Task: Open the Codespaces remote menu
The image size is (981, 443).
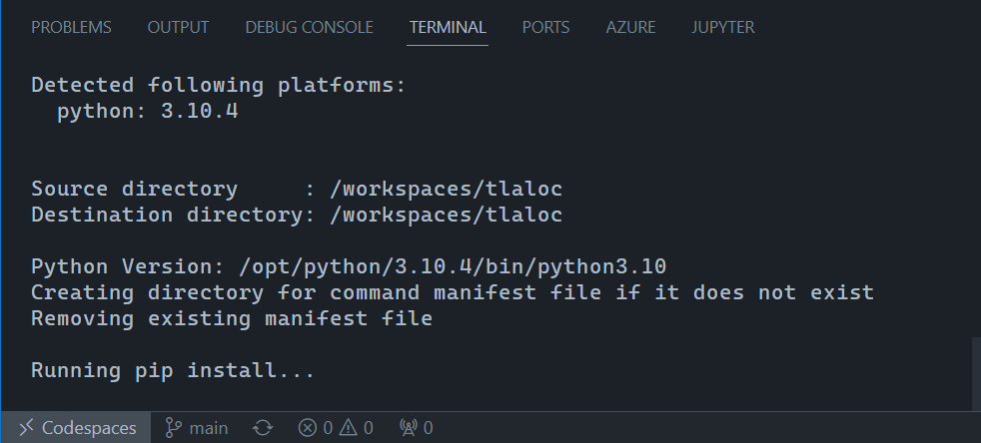Action: point(76,428)
